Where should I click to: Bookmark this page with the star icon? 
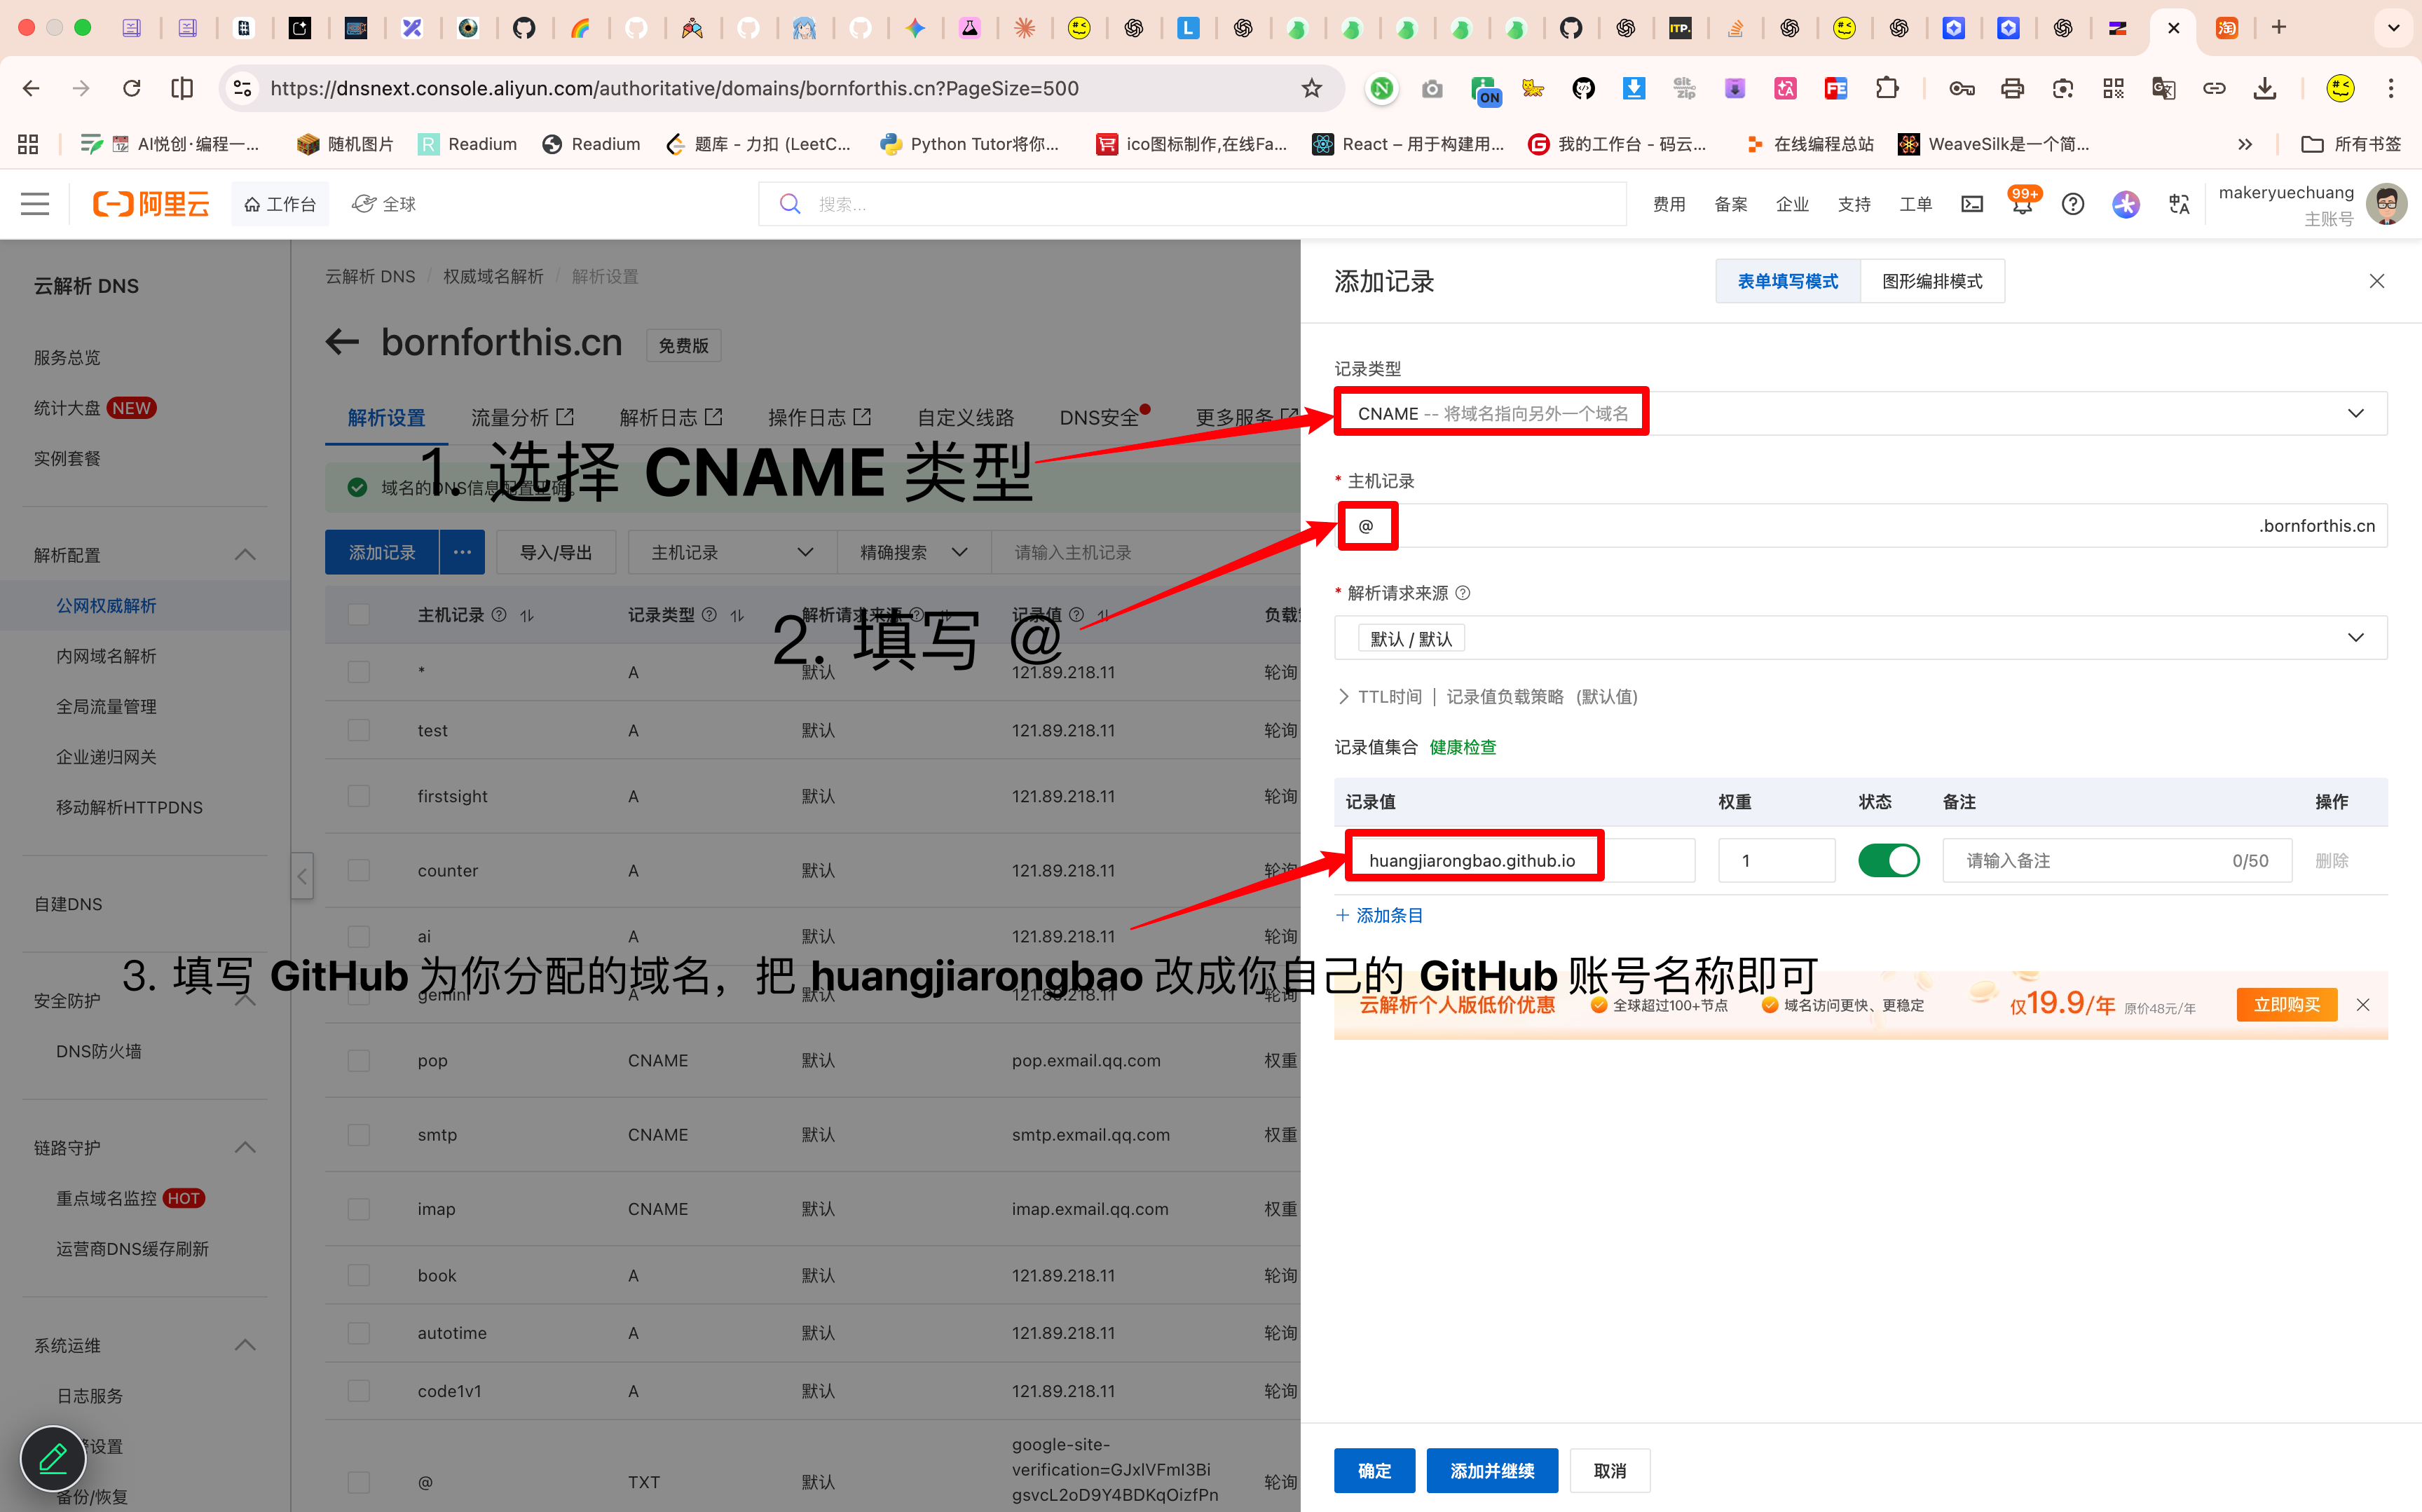1311,88
